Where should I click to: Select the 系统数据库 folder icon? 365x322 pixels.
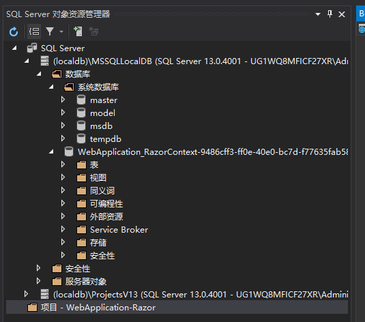pos(69,87)
